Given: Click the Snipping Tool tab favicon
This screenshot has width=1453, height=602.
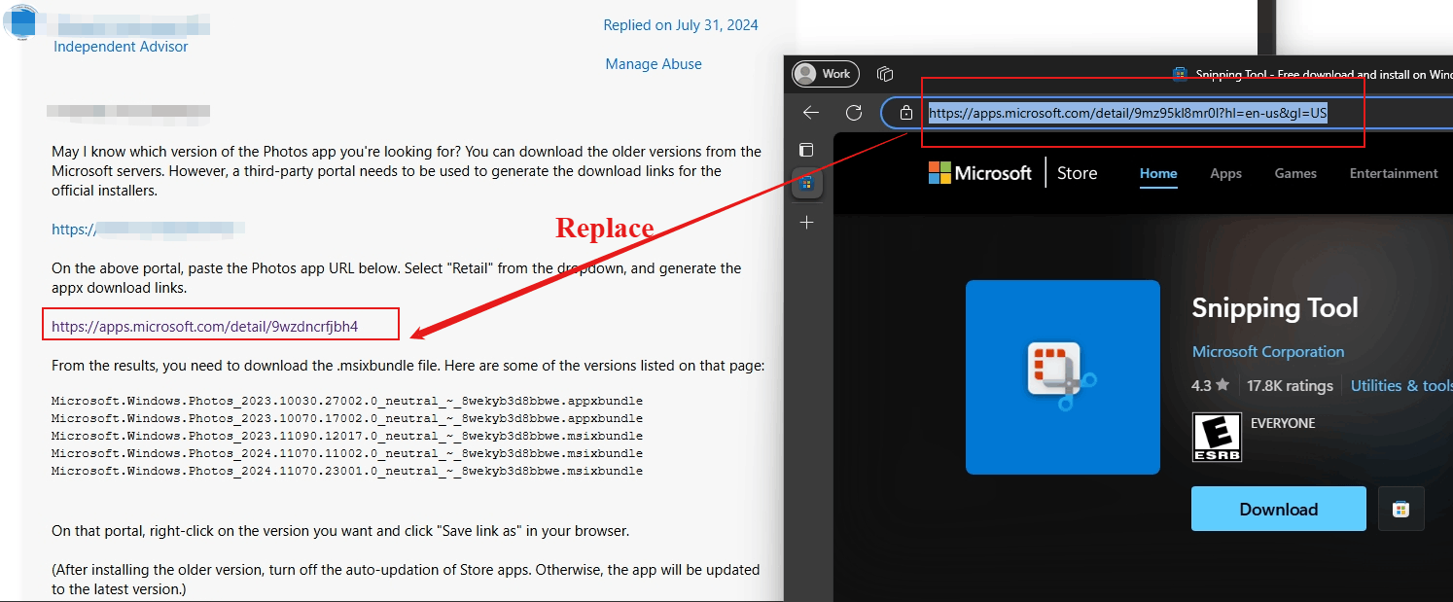Looking at the screenshot, I should (1180, 74).
